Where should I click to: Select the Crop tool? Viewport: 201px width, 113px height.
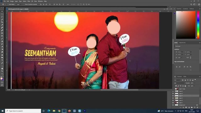click(x=2, y=22)
